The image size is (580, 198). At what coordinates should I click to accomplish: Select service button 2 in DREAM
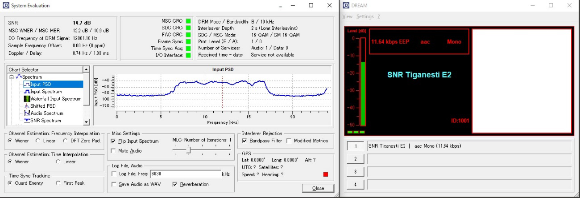356,159
